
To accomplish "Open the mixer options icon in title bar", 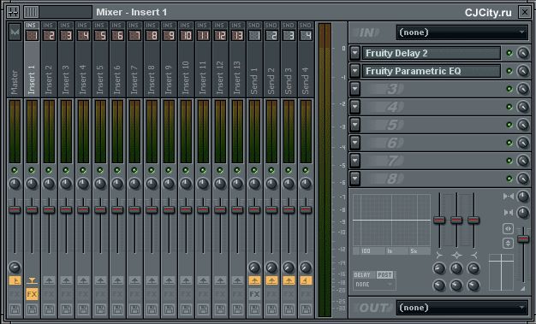I will click(13, 12).
